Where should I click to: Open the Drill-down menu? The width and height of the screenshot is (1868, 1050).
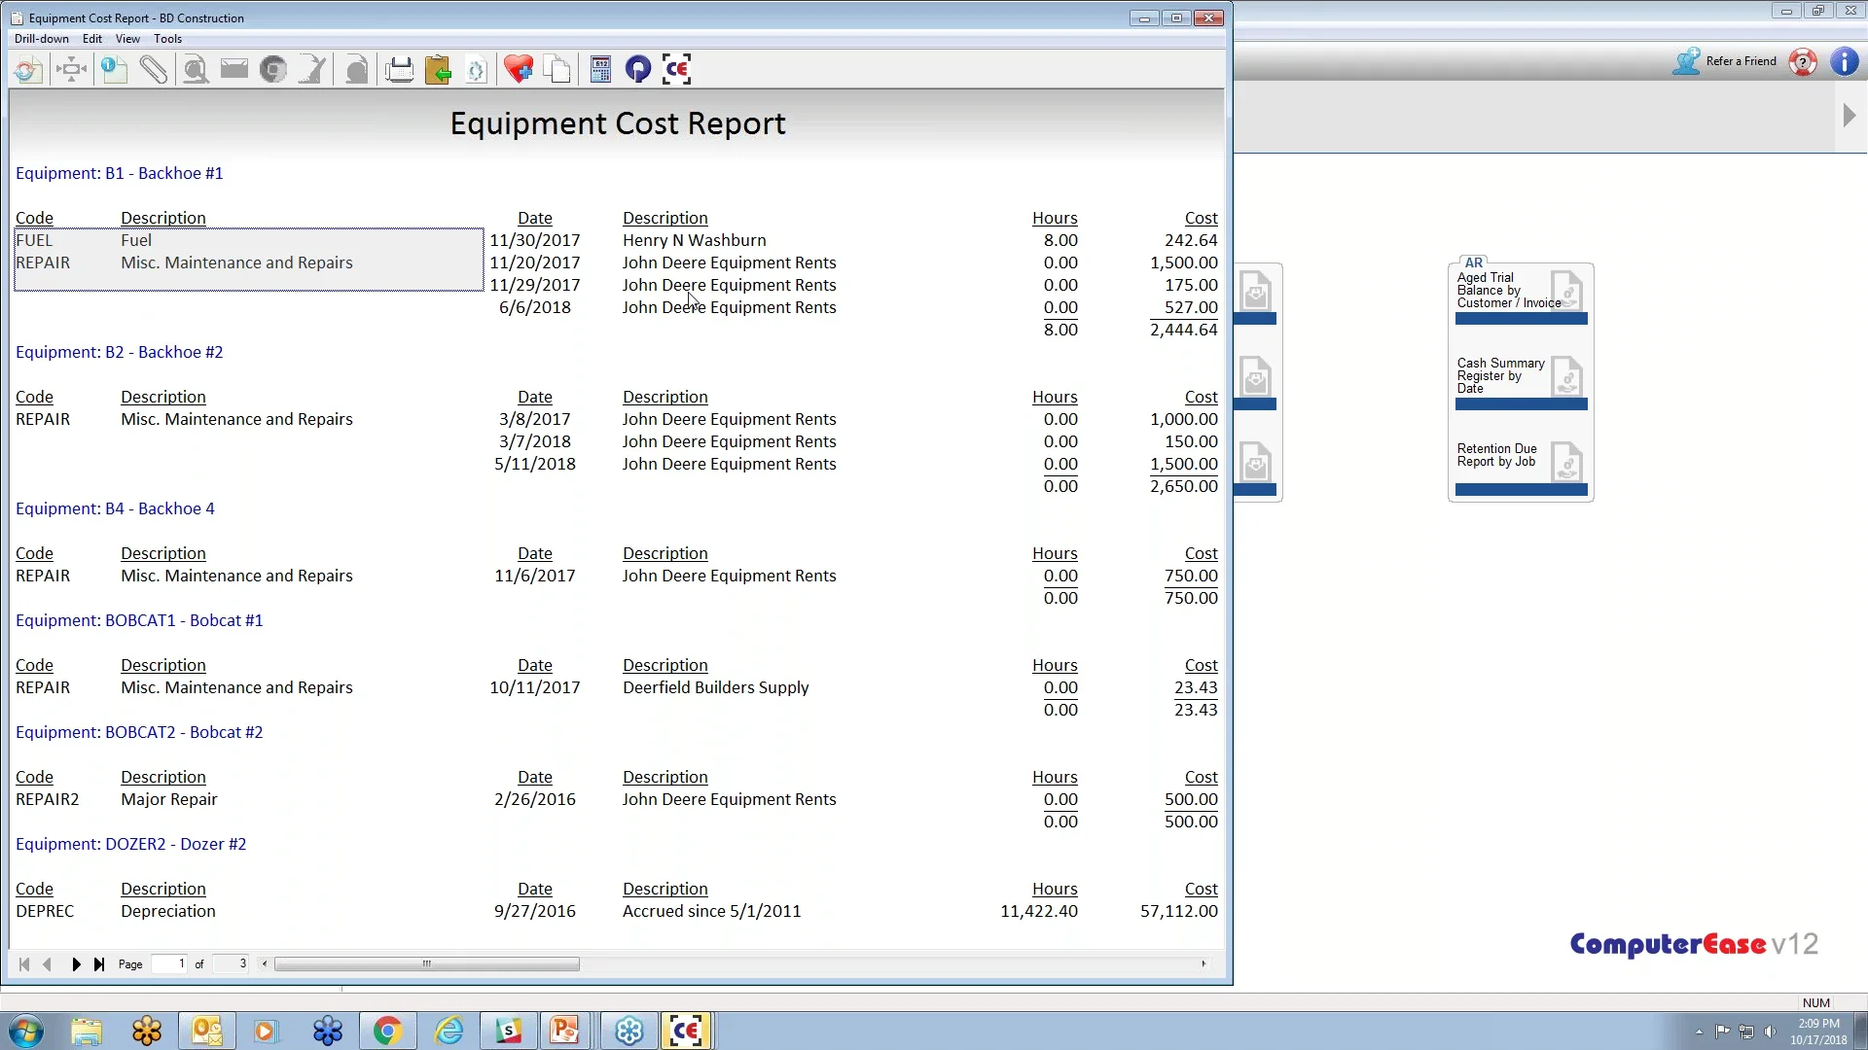[41, 39]
